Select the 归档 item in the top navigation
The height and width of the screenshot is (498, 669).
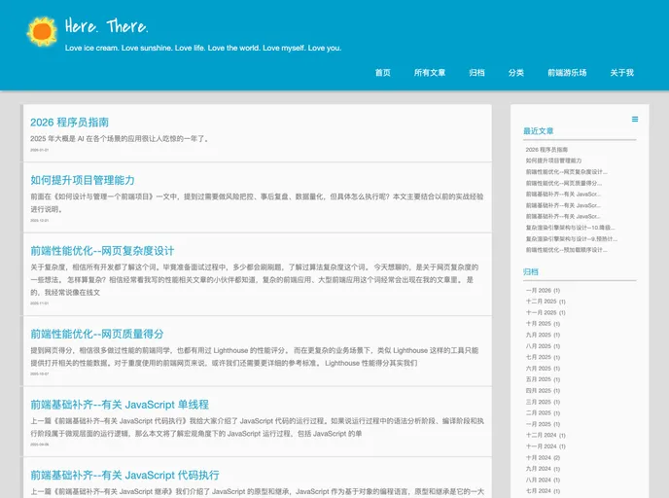pyautogui.click(x=476, y=73)
